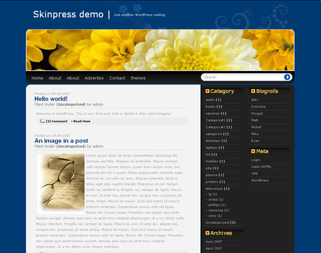
Task: Open the Home navigation item
Action: [37, 78]
